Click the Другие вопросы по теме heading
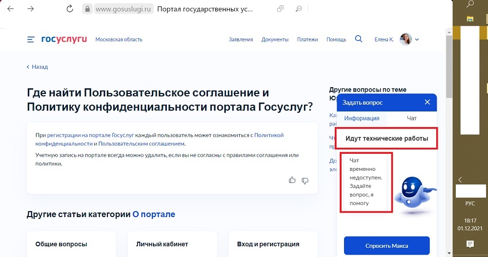The width and height of the screenshot is (488, 257). (x=367, y=90)
